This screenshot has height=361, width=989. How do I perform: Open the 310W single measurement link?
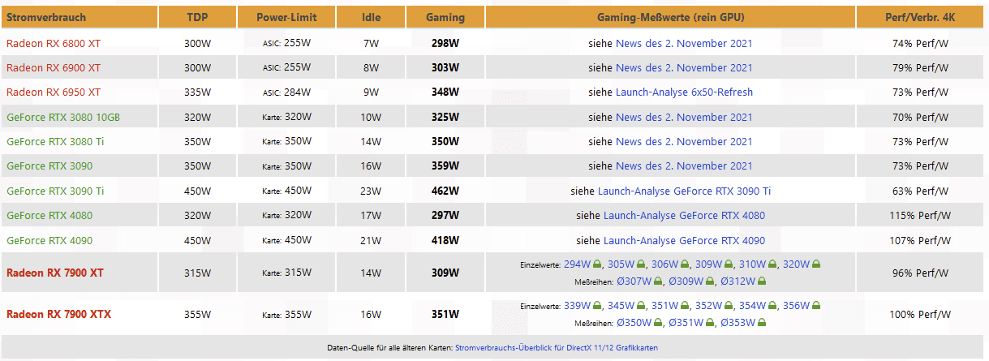pyautogui.click(x=753, y=264)
